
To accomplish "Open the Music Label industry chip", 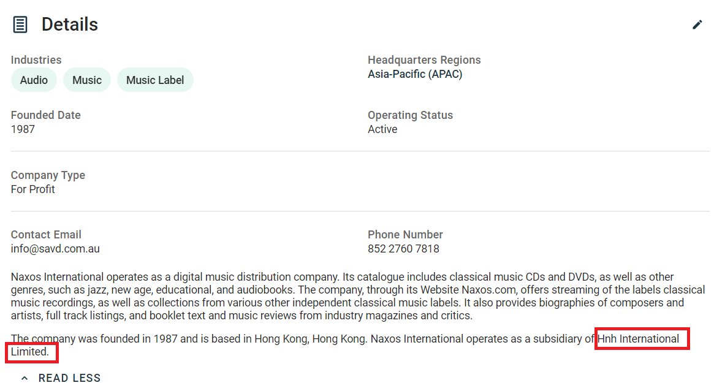I will point(155,80).
